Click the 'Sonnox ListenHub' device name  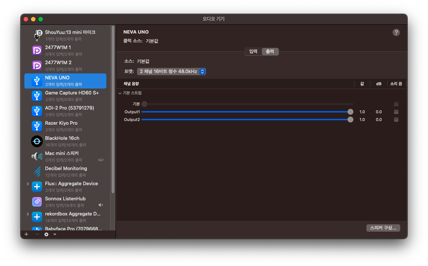65,199
